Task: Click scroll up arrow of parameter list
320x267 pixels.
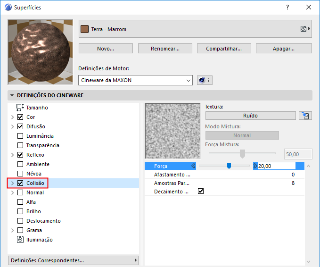Action: [308, 166]
